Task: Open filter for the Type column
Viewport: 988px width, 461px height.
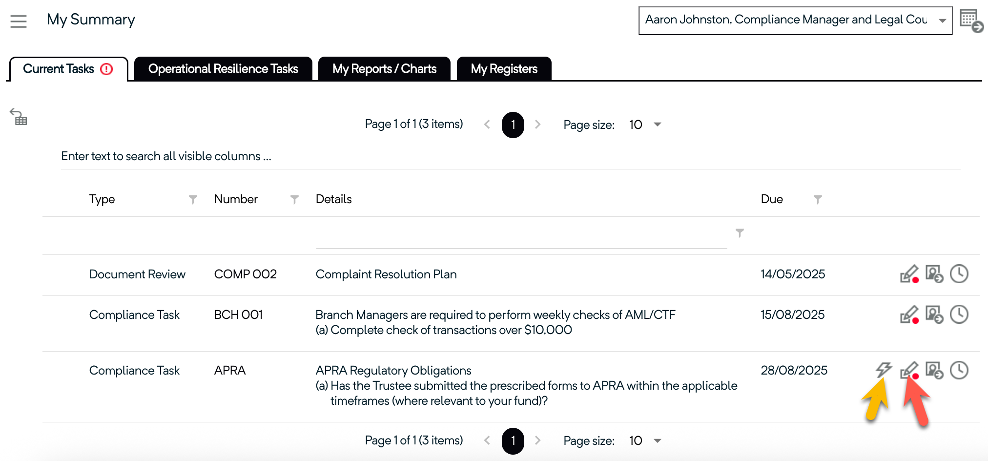Action: pos(193,199)
